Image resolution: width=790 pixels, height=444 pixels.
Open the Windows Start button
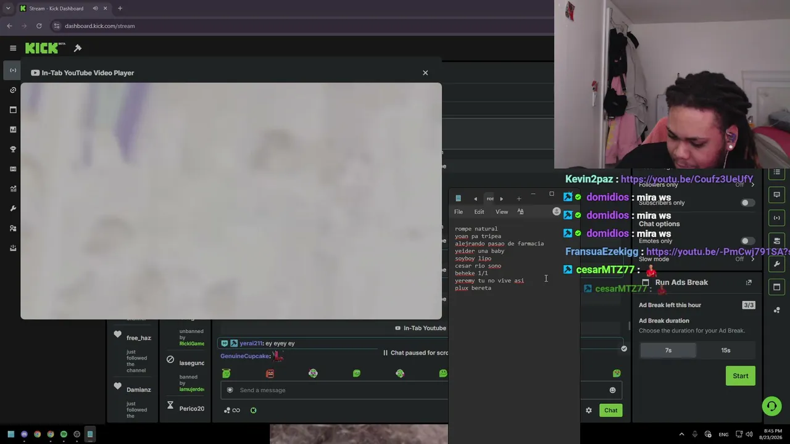click(10, 434)
